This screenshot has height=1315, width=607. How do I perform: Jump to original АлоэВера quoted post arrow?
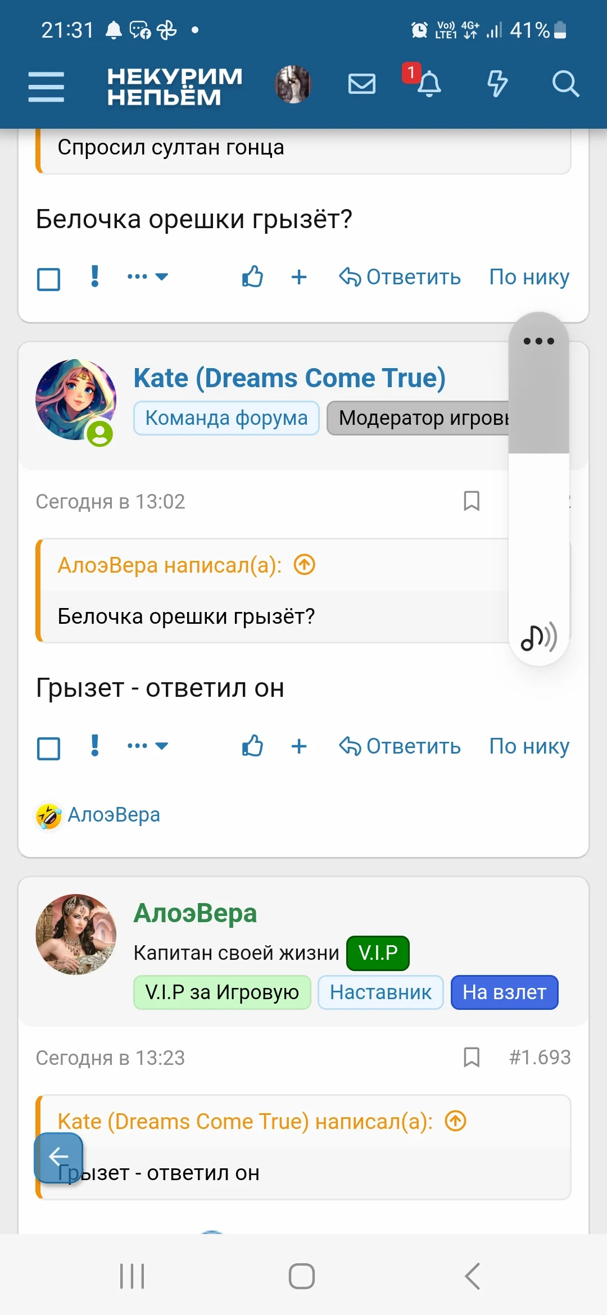tap(305, 565)
